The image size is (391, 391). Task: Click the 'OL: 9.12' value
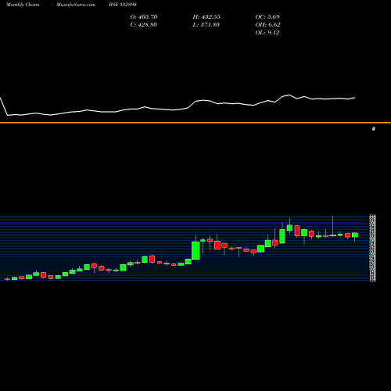point(267,33)
